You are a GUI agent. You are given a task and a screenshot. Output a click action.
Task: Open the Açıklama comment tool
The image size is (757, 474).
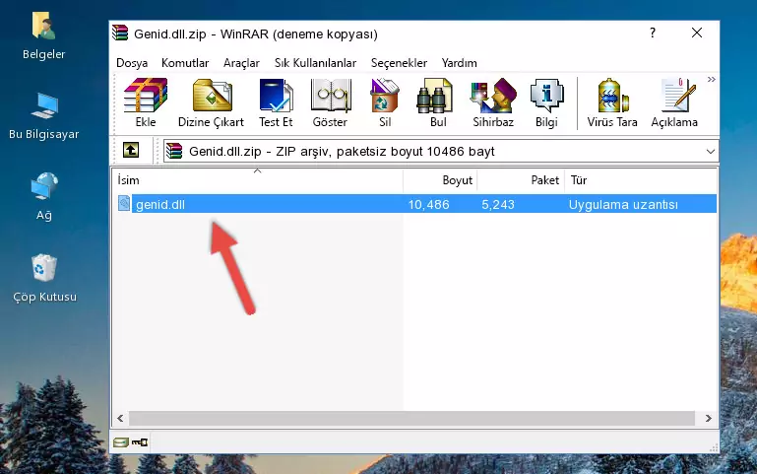point(674,102)
